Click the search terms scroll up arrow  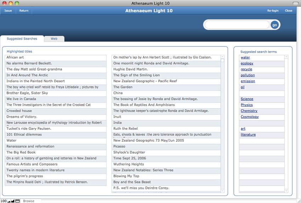pos(286,57)
